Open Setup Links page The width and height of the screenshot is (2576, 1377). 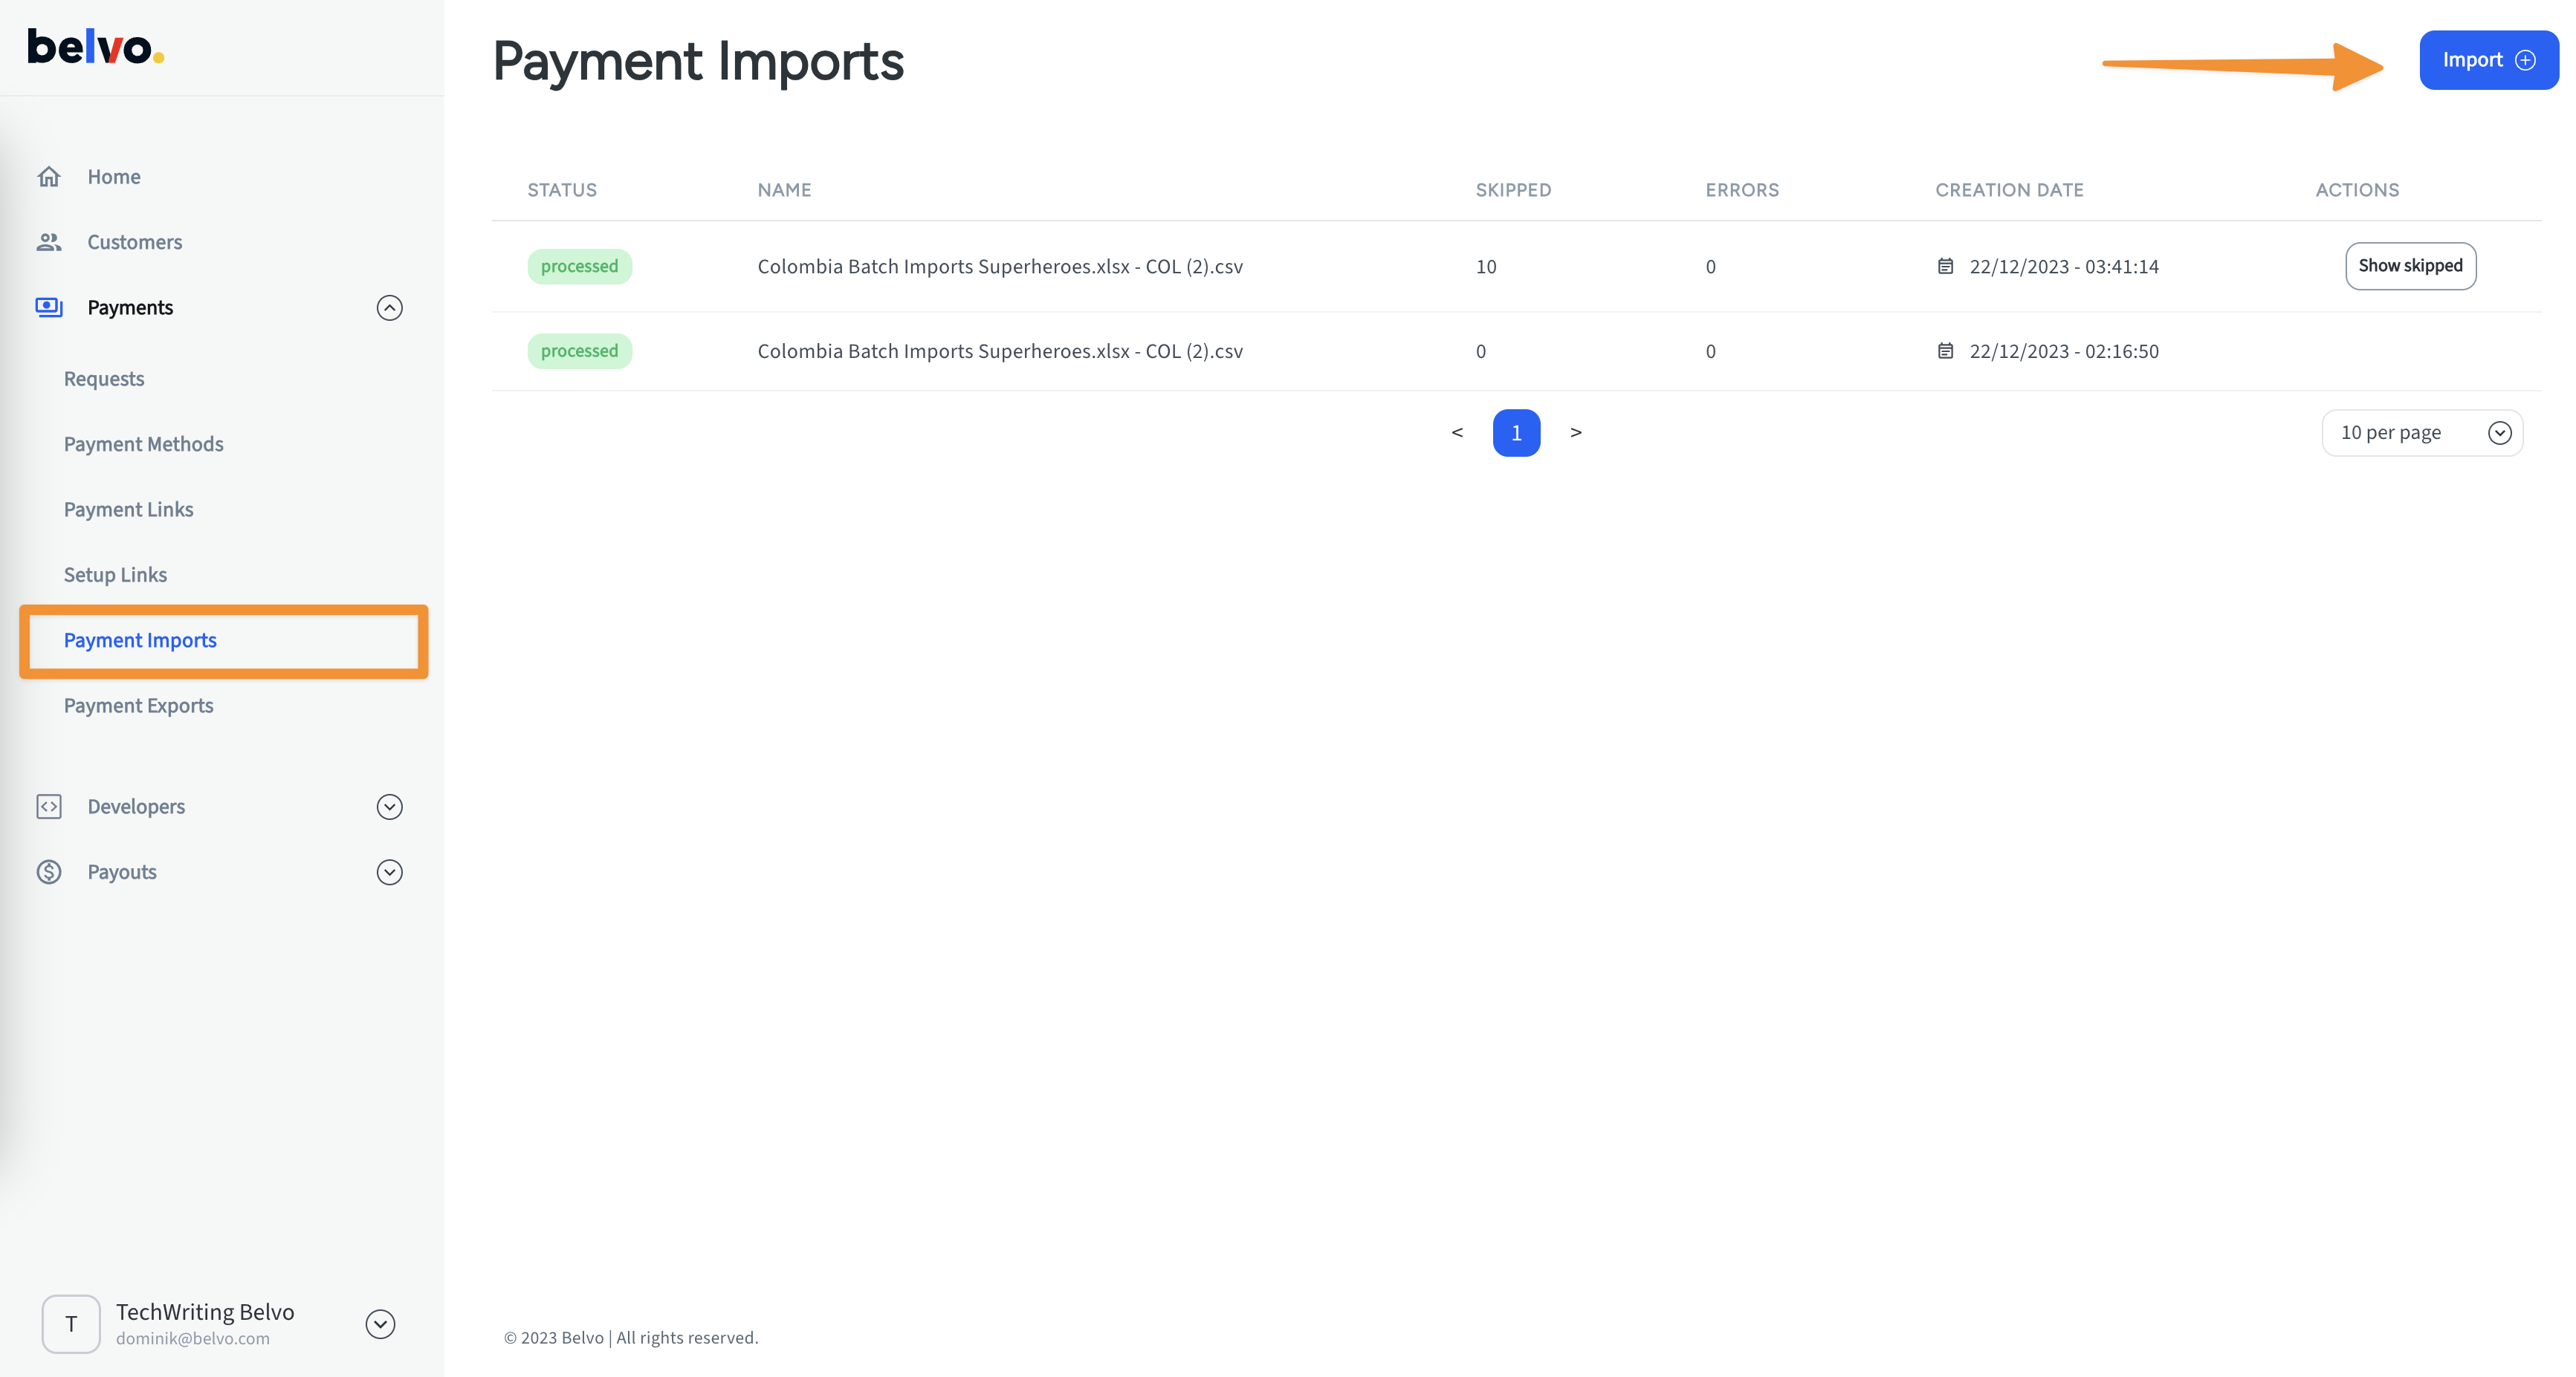click(116, 575)
